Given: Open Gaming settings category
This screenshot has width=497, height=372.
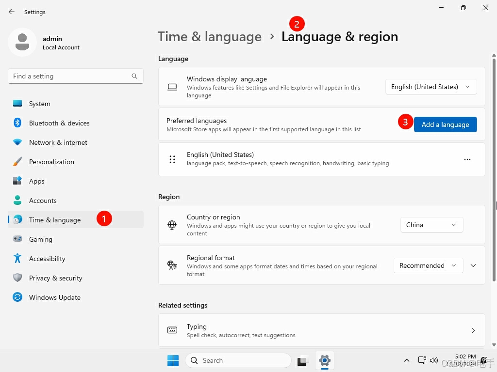Looking at the screenshot, I should point(75,239).
